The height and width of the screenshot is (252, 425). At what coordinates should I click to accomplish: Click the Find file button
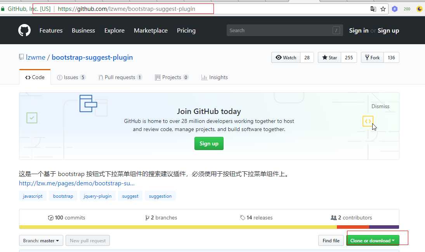pyautogui.click(x=331, y=241)
